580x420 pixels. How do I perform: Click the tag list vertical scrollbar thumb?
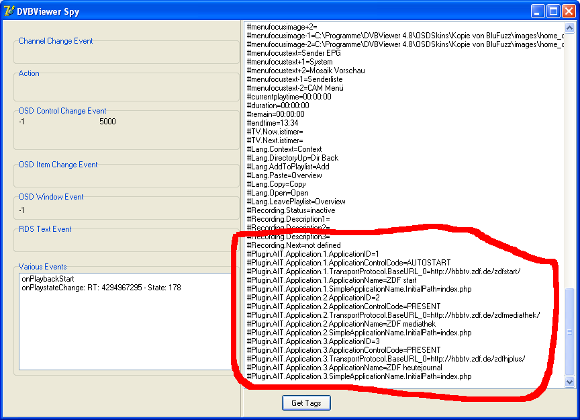pyautogui.click(x=570, y=331)
